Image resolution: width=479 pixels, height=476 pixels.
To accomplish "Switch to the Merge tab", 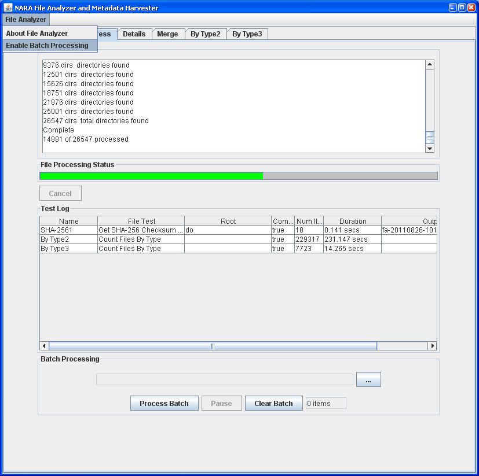I will click(168, 34).
